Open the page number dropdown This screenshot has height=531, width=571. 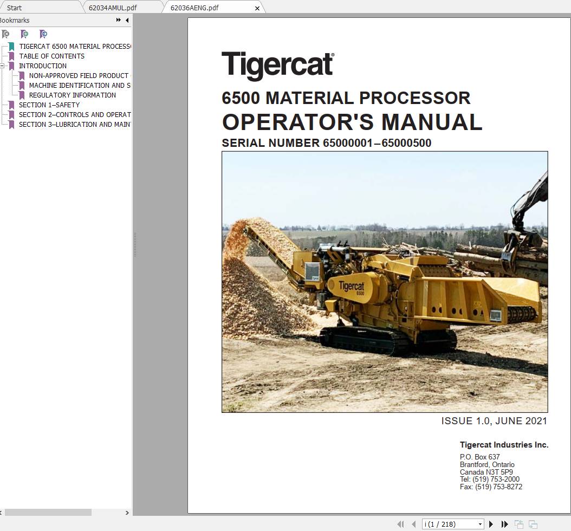(x=479, y=523)
